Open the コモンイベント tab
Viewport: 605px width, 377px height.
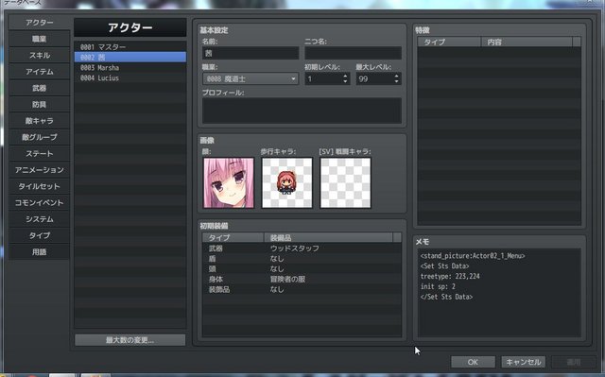click(40, 203)
